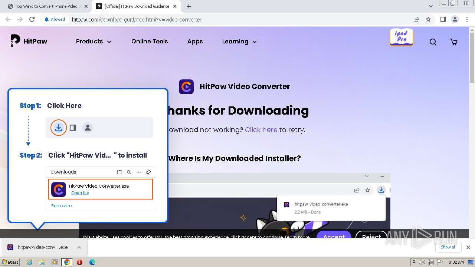Screen dimensions: 475x267
Task: Click 'Open file' link in guide popup
Action: (x=80, y=193)
